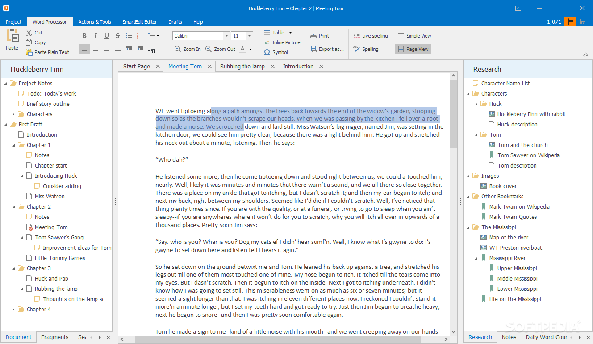The width and height of the screenshot is (593, 344).
Task: Collapse the Chapter 1 folder
Action: pos(13,145)
